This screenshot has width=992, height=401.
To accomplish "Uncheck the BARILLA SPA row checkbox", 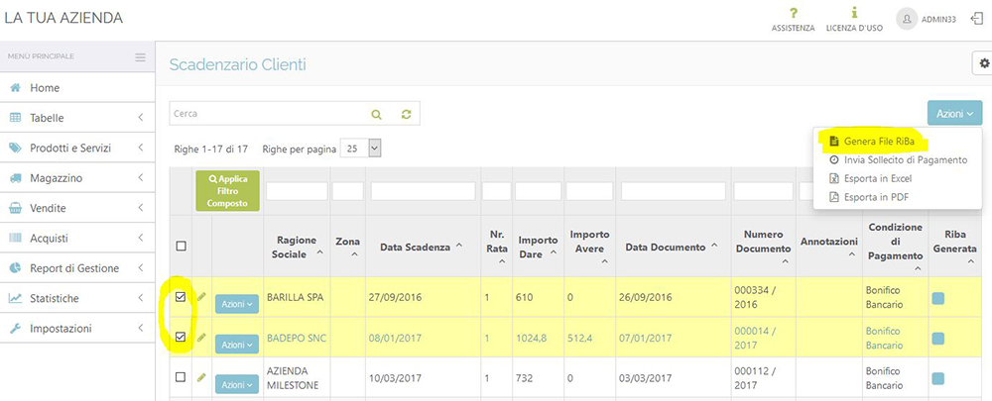I will pyautogui.click(x=180, y=297).
